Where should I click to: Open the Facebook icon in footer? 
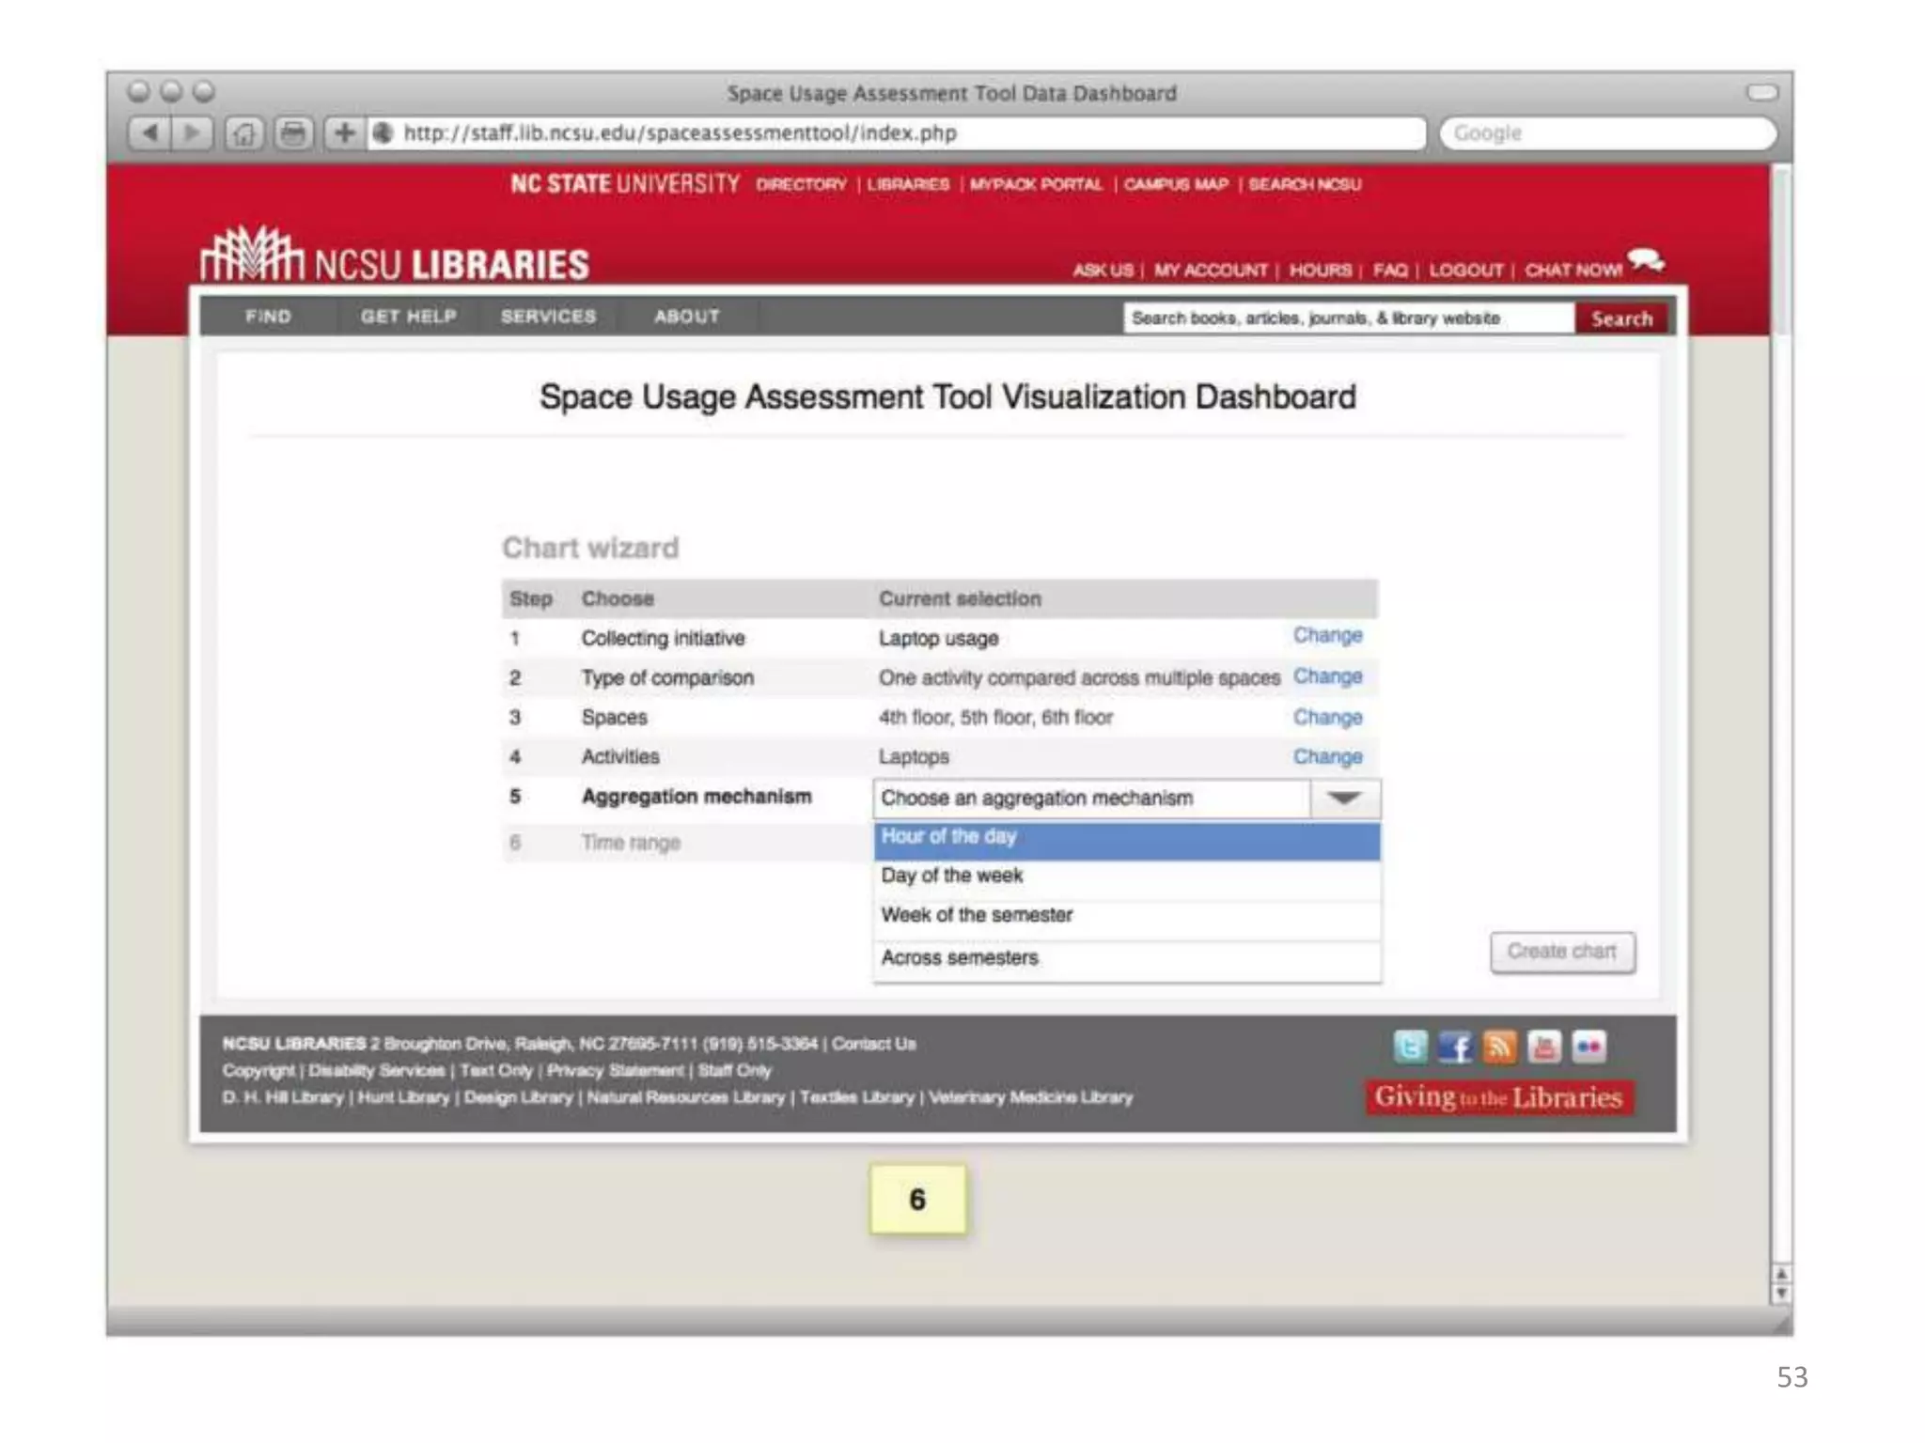coord(1455,1047)
